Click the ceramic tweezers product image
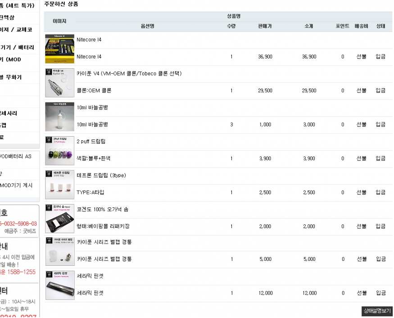Viewport: 394px width, 318px height. coord(60,285)
